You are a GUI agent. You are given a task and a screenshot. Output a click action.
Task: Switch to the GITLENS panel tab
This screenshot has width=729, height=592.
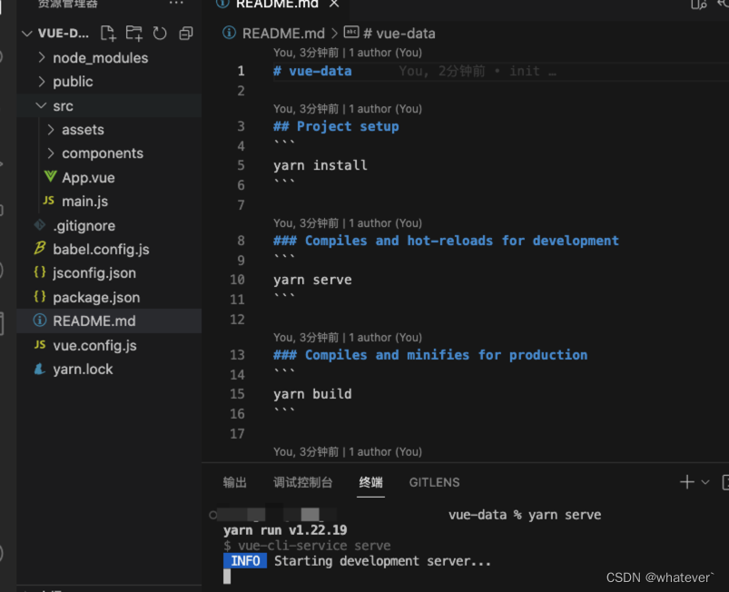click(x=434, y=482)
